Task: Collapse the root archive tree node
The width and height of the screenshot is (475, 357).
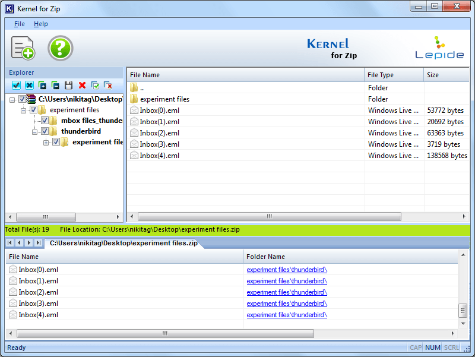Action: coord(12,100)
